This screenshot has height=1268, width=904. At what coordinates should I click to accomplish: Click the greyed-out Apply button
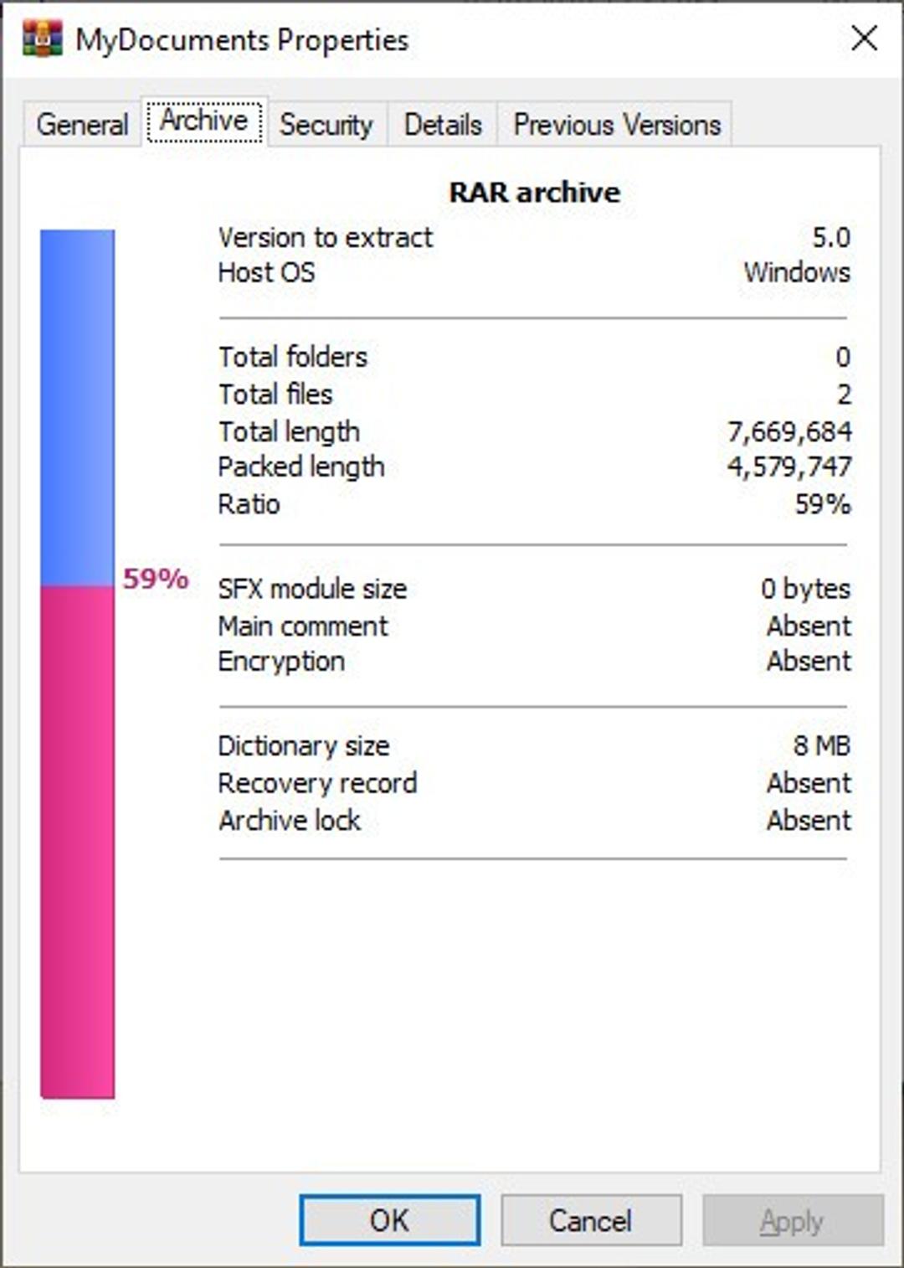pyautogui.click(x=792, y=1220)
